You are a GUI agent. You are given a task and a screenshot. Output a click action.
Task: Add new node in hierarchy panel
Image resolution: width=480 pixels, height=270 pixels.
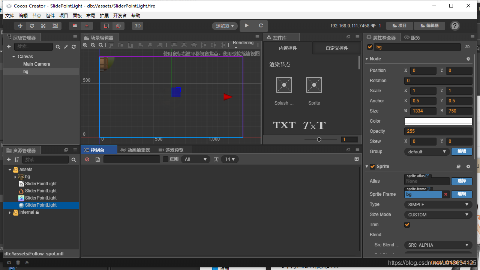[x=9, y=46]
